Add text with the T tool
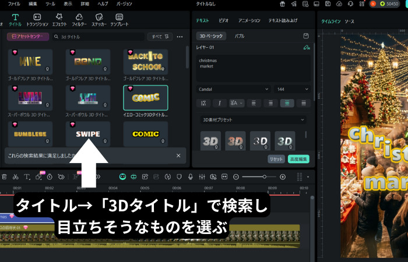Screen dimensions: 408x262 (27, 177)
